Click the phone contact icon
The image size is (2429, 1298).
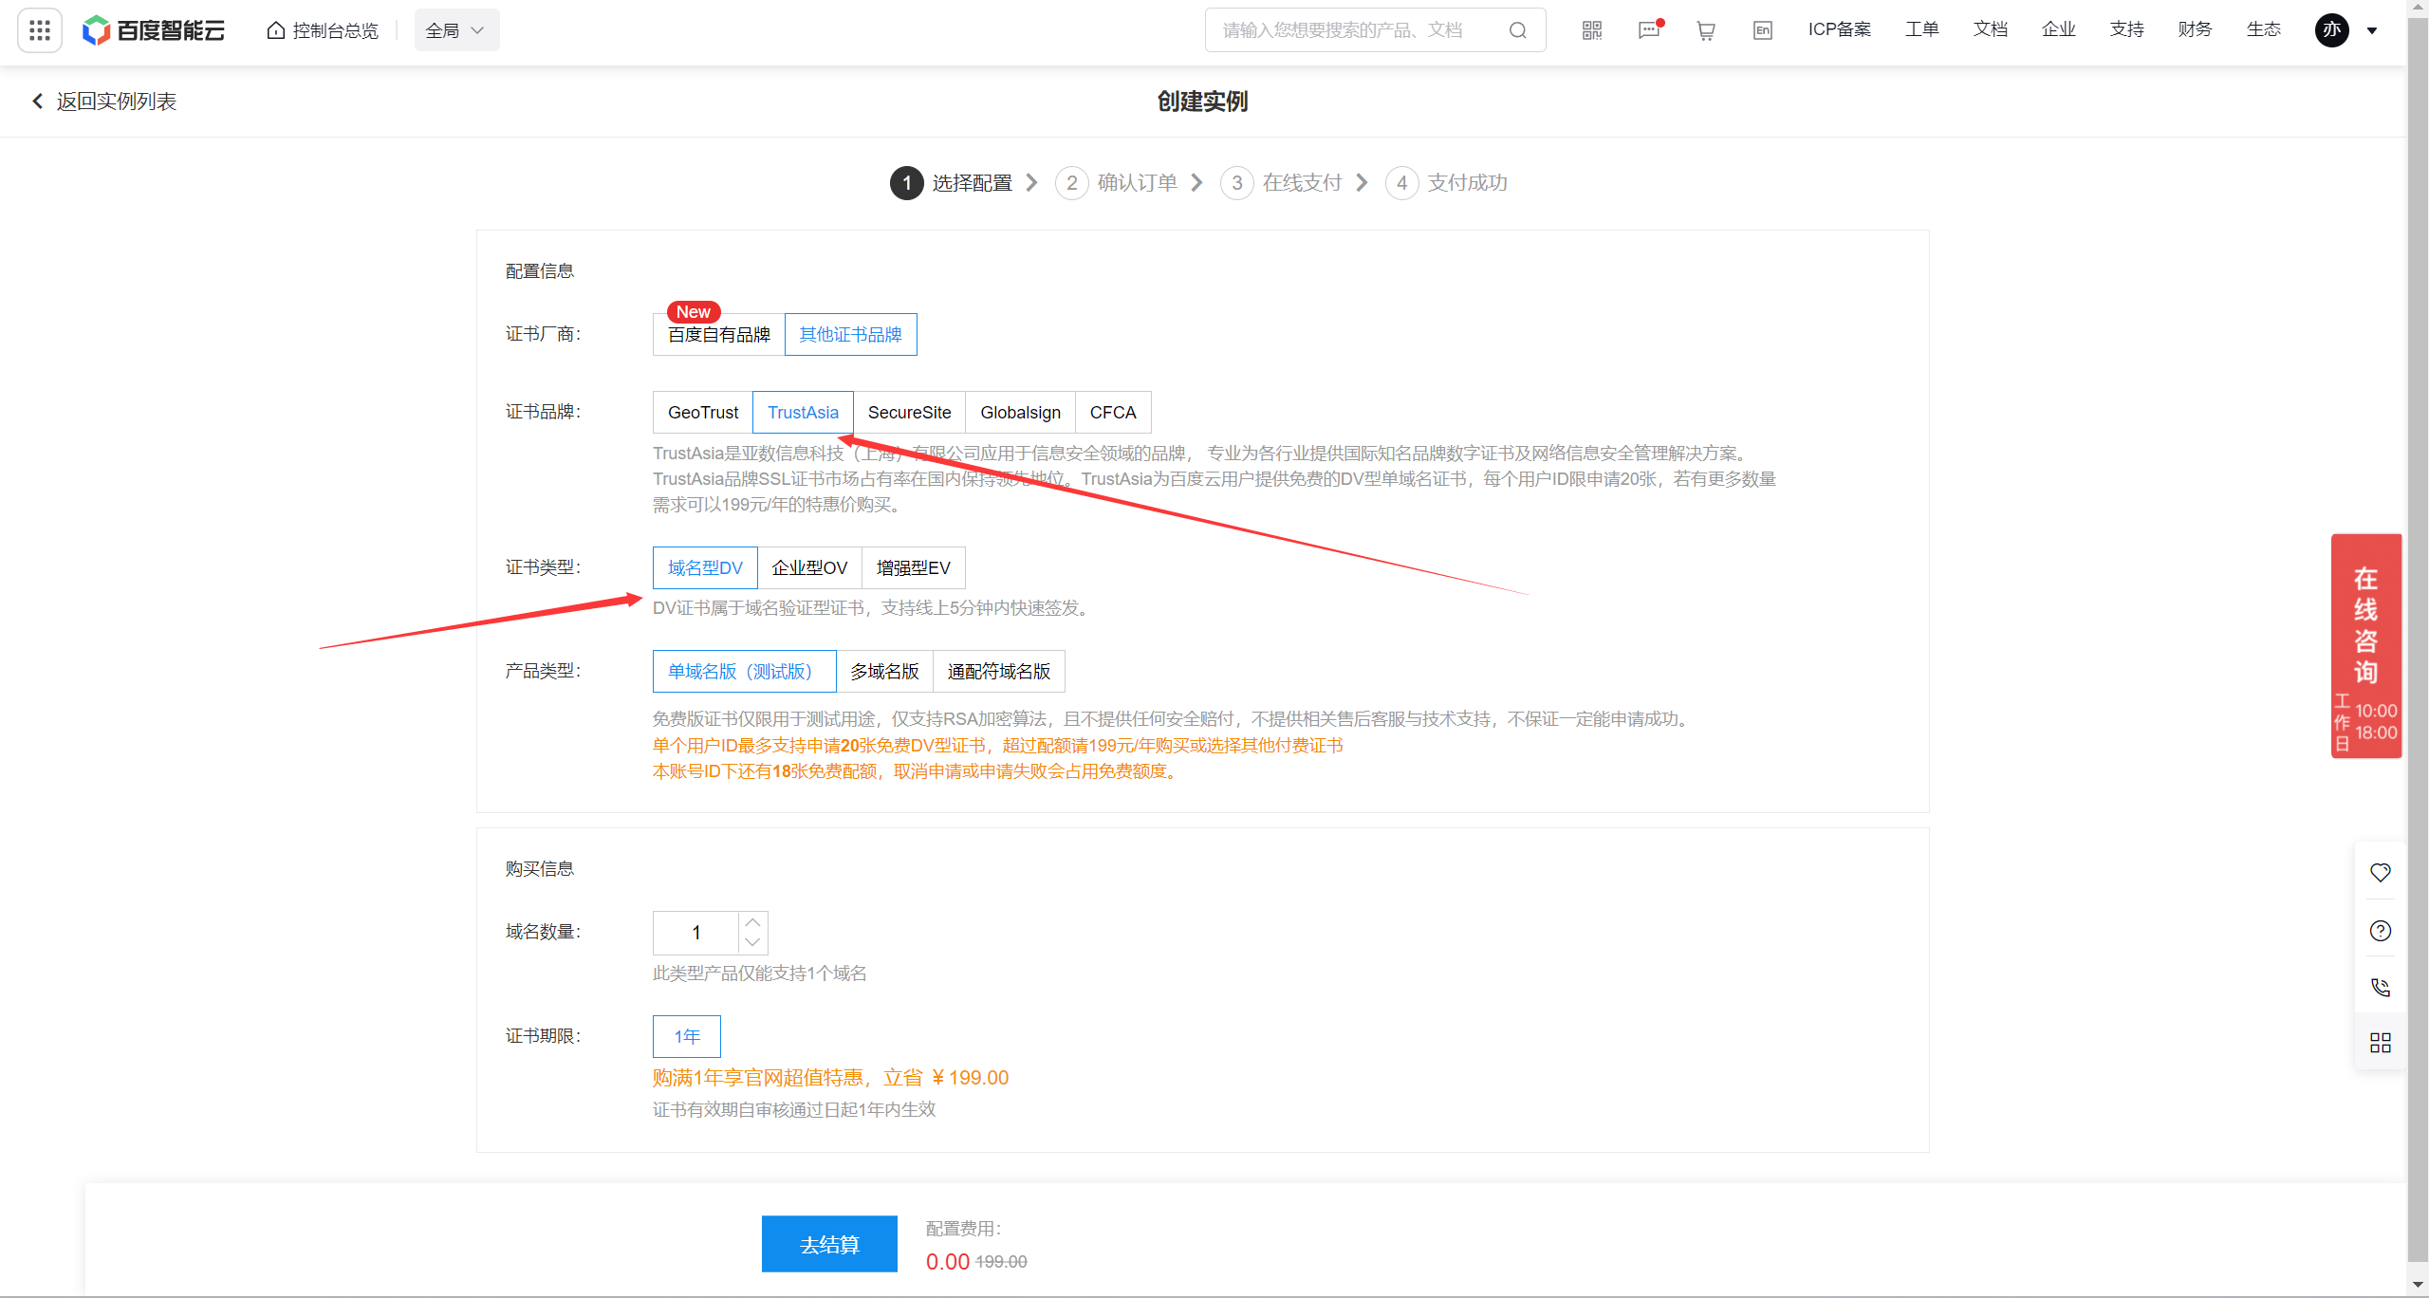(x=2380, y=987)
